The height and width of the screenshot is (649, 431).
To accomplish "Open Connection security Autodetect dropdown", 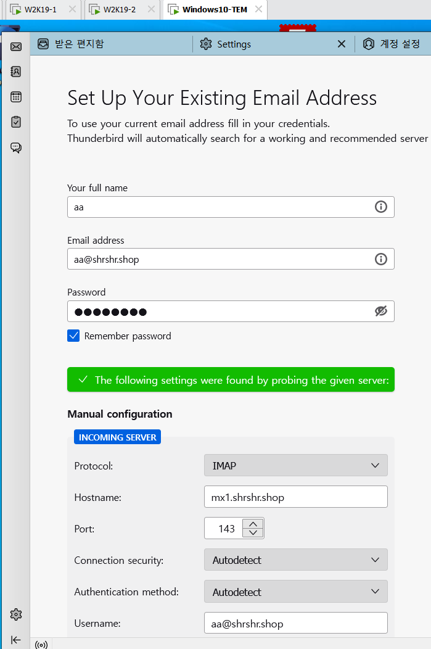I will 296,560.
